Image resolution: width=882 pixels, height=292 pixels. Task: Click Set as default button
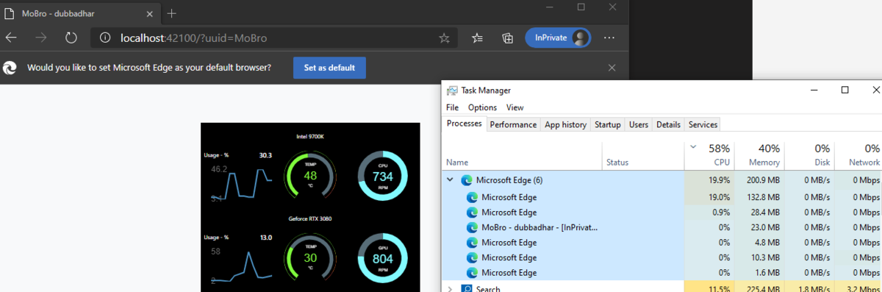pyautogui.click(x=329, y=68)
